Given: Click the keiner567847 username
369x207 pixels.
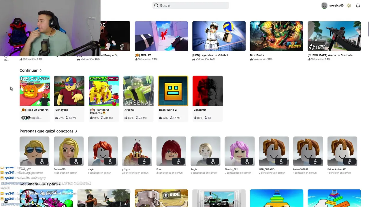Looking at the screenshot, I should (x=301, y=169).
